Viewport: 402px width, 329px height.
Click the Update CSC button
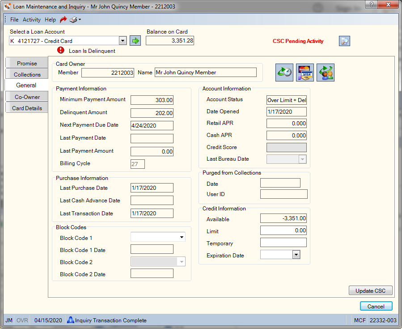[370, 291]
